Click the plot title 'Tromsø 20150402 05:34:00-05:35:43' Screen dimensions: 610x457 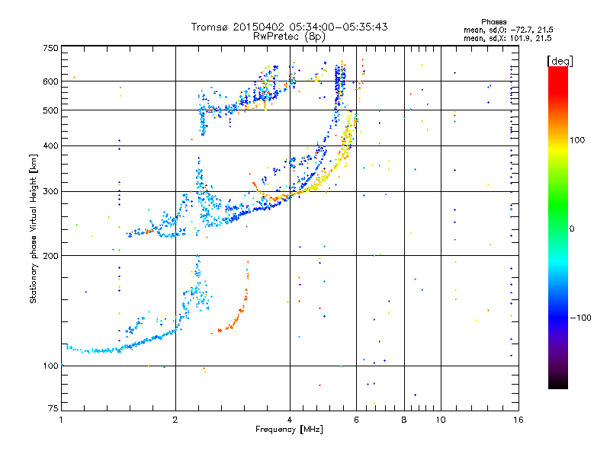click(289, 27)
